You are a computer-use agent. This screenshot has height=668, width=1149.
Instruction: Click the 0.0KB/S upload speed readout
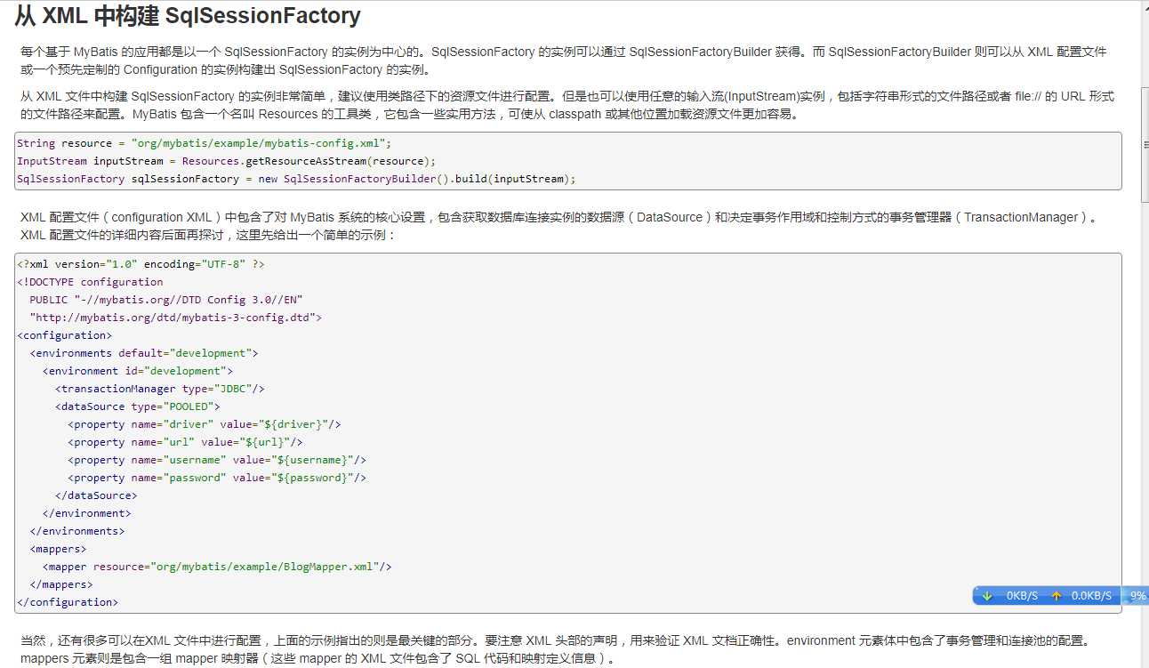tap(1091, 596)
